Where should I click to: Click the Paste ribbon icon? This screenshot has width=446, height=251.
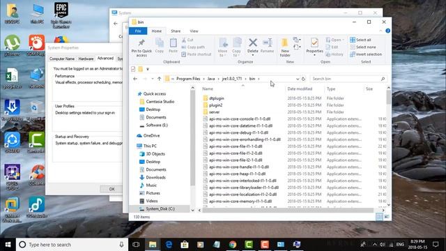tap(173, 43)
